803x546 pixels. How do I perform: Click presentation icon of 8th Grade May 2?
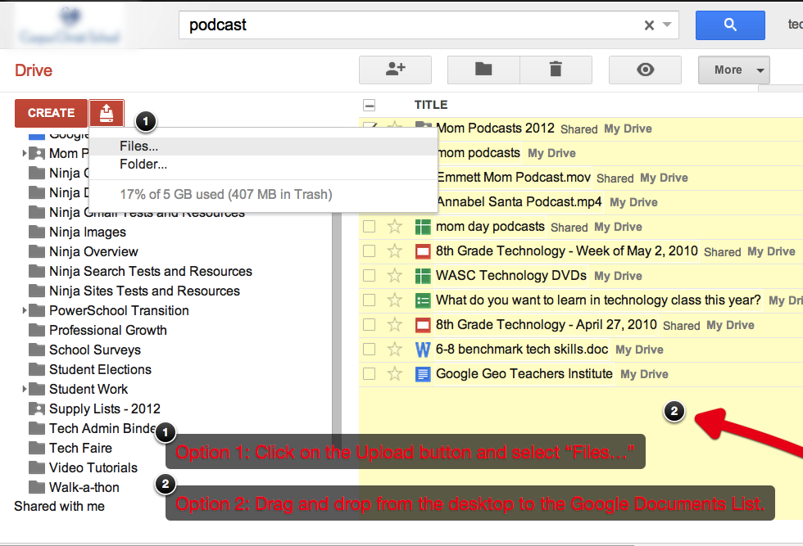point(423,251)
